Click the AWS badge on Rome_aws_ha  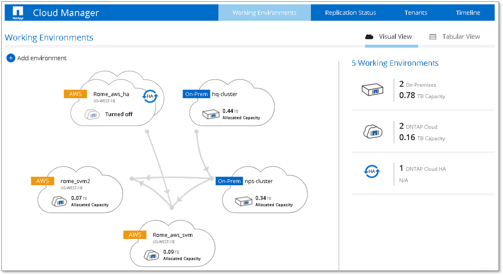point(75,94)
